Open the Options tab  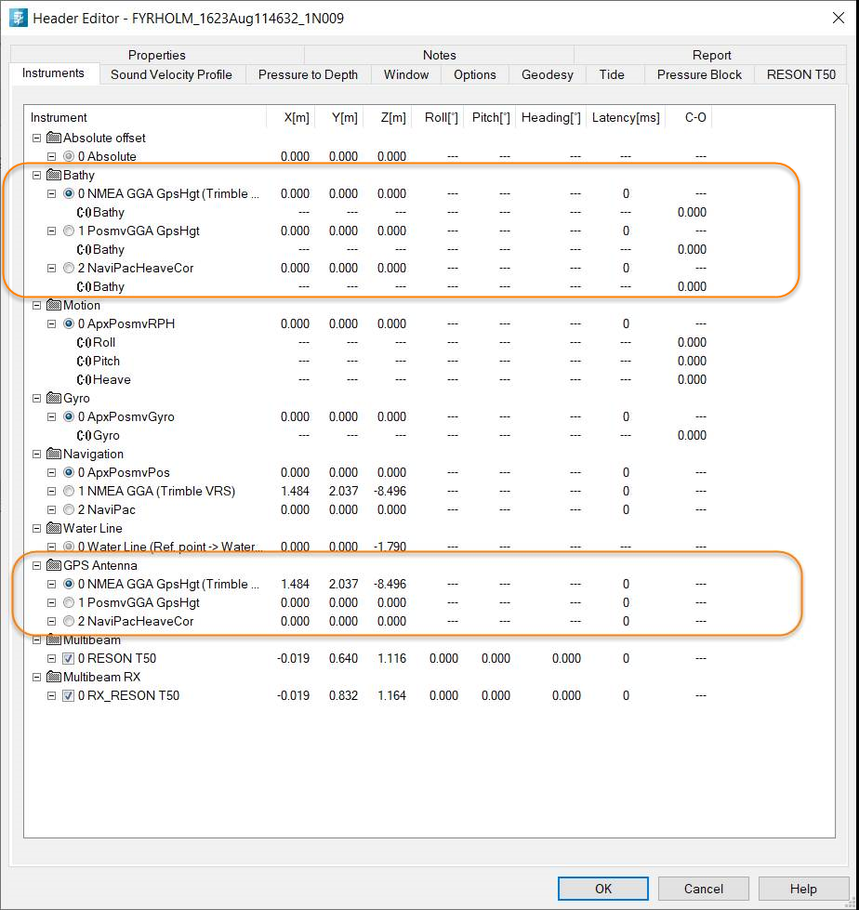click(475, 74)
